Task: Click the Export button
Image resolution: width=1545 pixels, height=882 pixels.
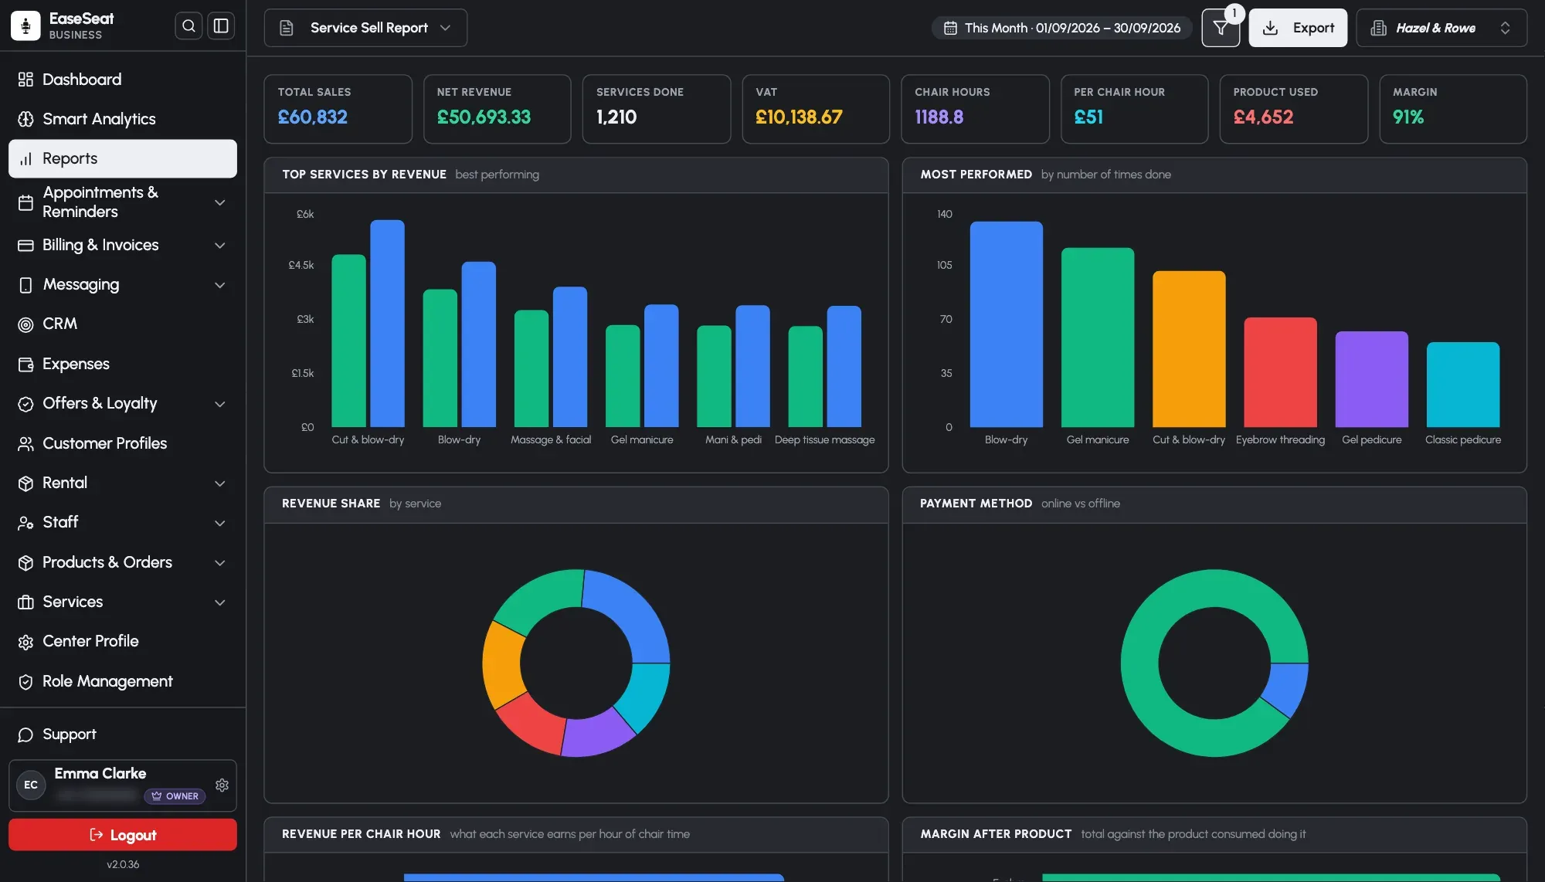Action: tap(1298, 28)
